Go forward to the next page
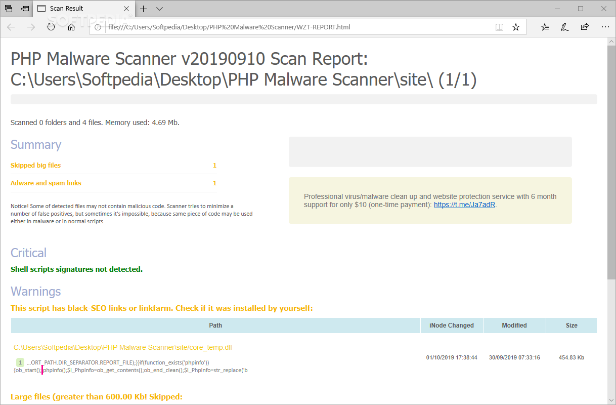 (x=31, y=27)
